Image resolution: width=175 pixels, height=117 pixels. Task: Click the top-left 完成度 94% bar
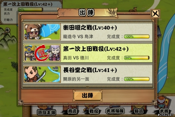[x=30, y=10]
